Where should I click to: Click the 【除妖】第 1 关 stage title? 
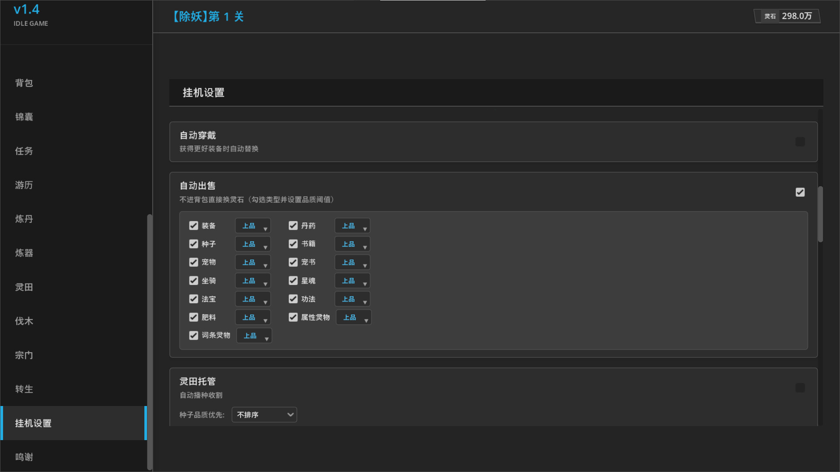208,17
